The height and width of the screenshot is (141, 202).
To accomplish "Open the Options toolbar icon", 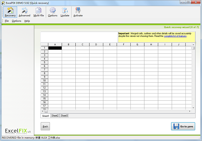I will [x=53, y=12].
